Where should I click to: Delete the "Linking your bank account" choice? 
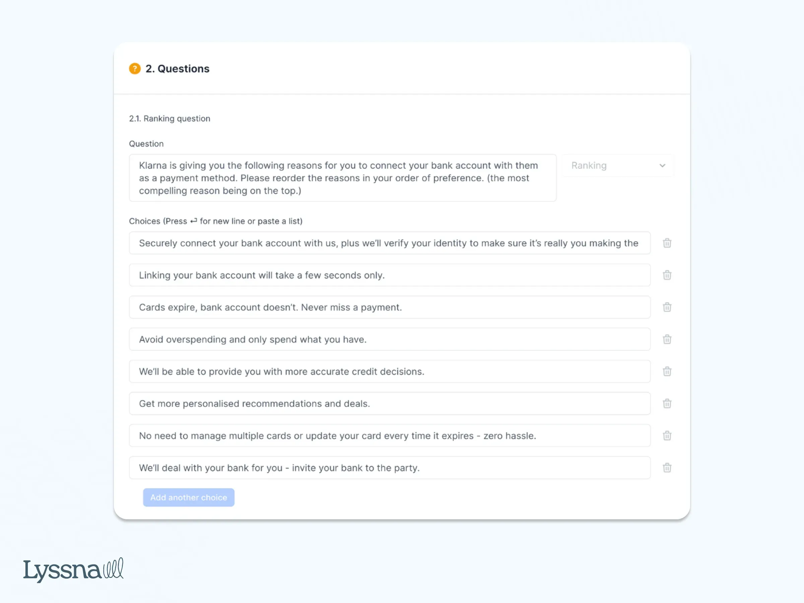(x=667, y=275)
